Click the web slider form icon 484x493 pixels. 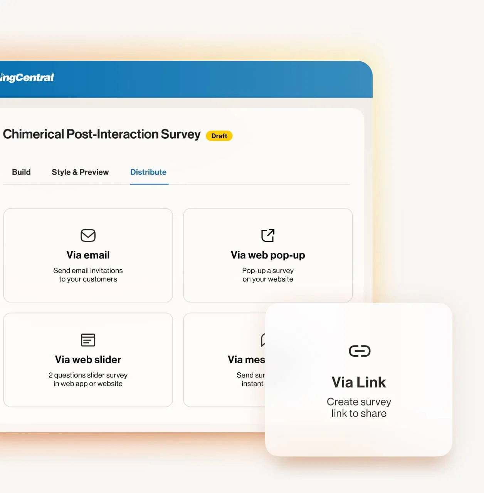[x=88, y=340]
